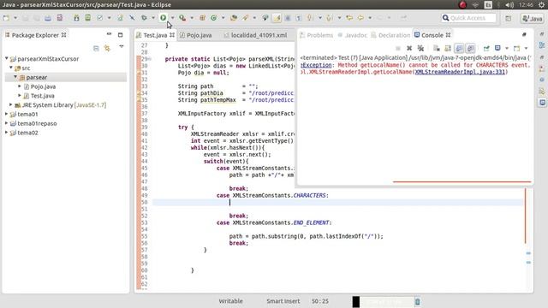Image resolution: width=548 pixels, height=308 pixels.
Task: Click the Print toolbar icon
Action: 48,18
